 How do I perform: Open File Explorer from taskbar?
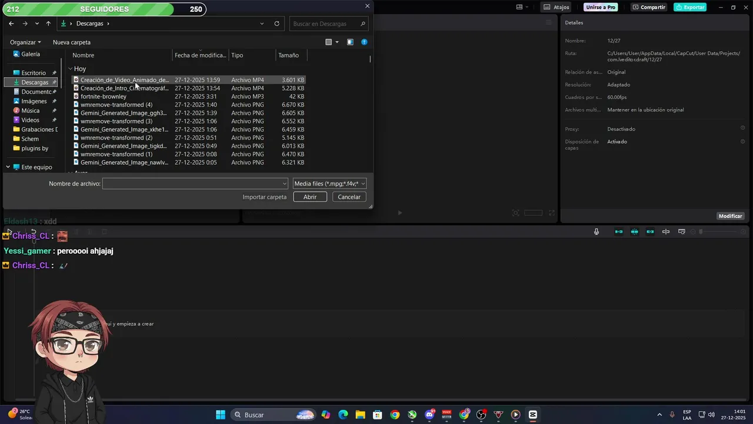point(360,415)
